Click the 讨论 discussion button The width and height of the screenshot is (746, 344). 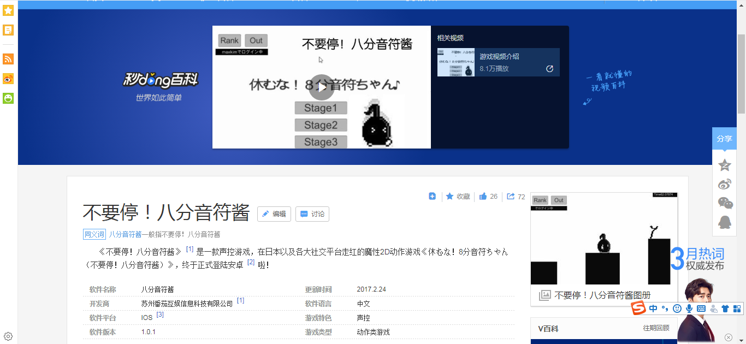(x=312, y=214)
